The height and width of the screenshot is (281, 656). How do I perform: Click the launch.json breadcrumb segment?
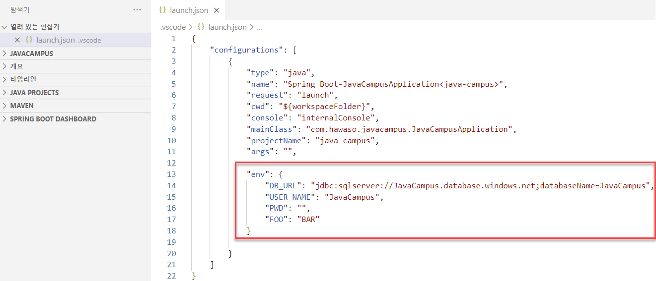[x=227, y=27]
